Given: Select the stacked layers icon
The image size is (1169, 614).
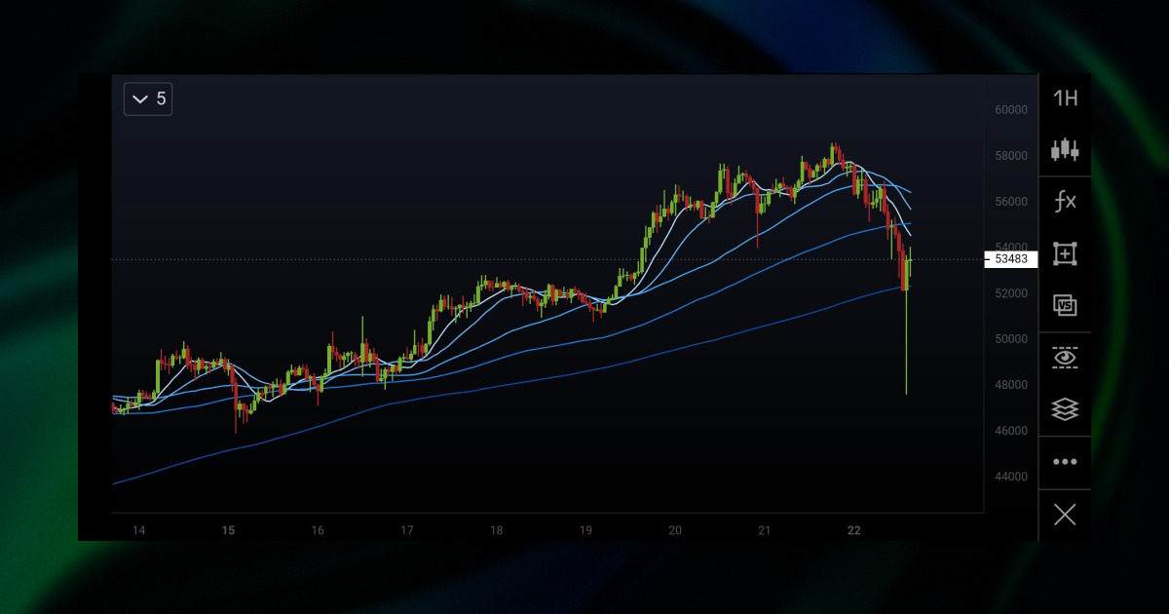Looking at the screenshot, I should [x=1065, y=409].
